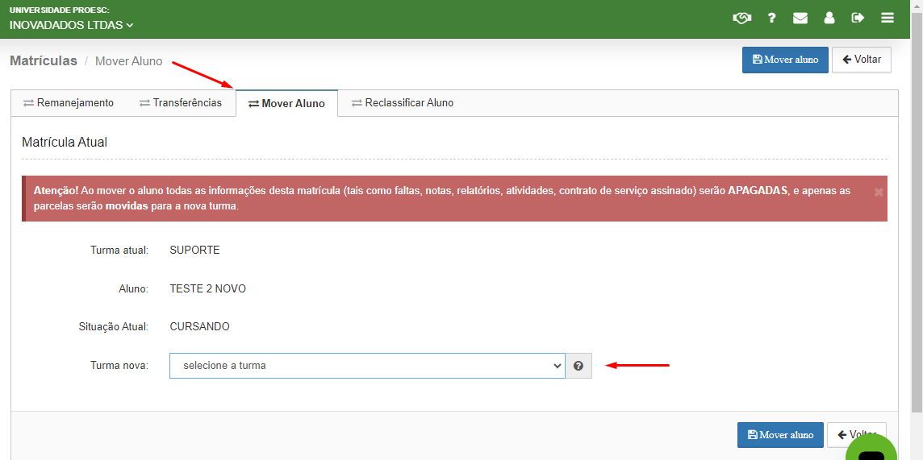923x460 pixels.
Task: Click the bottom Mover aluno button
Action: [780, 435]
